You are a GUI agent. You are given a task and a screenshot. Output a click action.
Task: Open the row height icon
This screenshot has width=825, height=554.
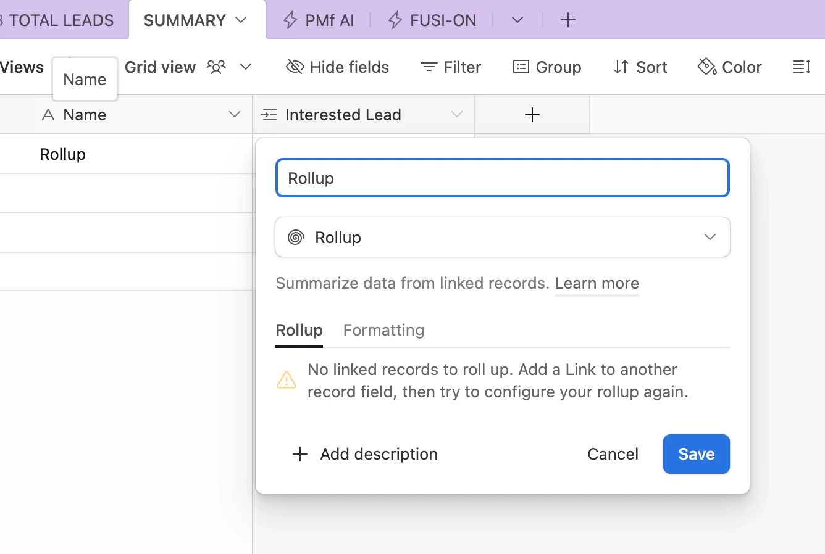[801, 67]
